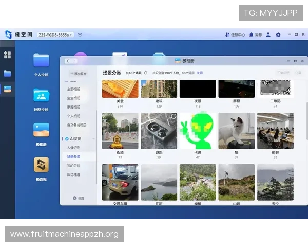Go back in the 极相册 window

coord(68,61)
